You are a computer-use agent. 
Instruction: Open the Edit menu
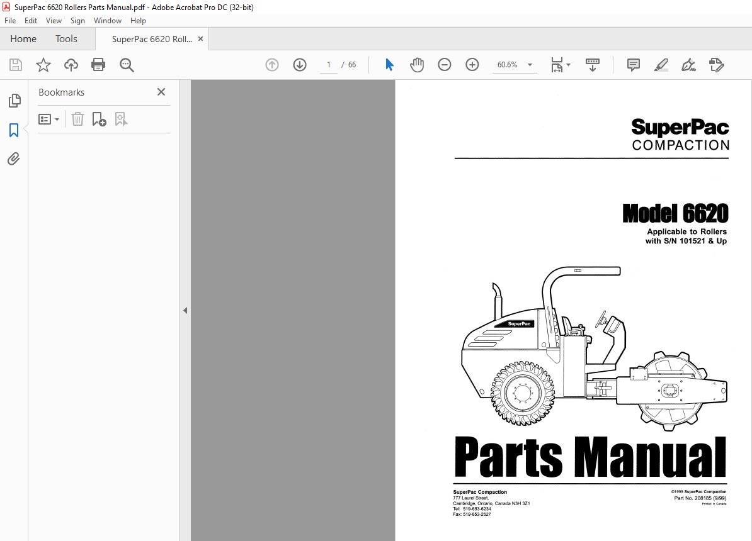pyautogui.click(x=31, y=21)
